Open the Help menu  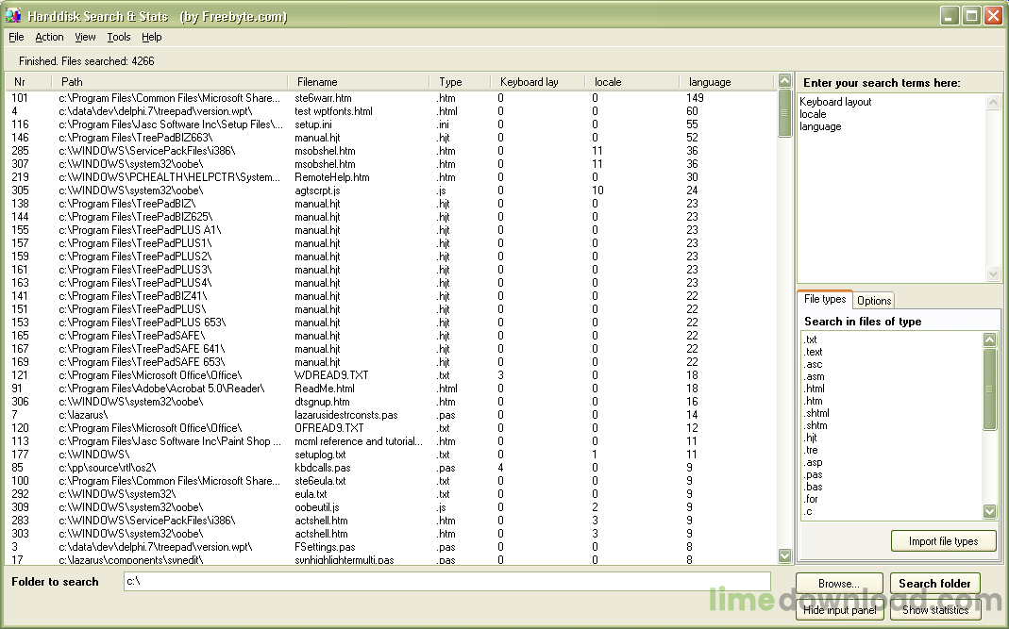pyautogui.click(x=152, y=38)
